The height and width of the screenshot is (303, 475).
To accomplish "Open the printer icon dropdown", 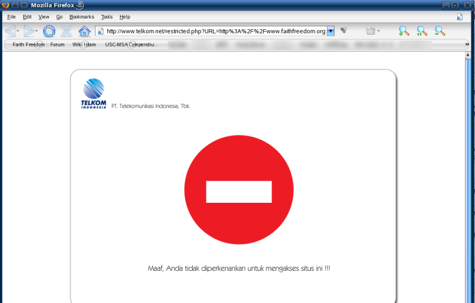I will 378,31.
